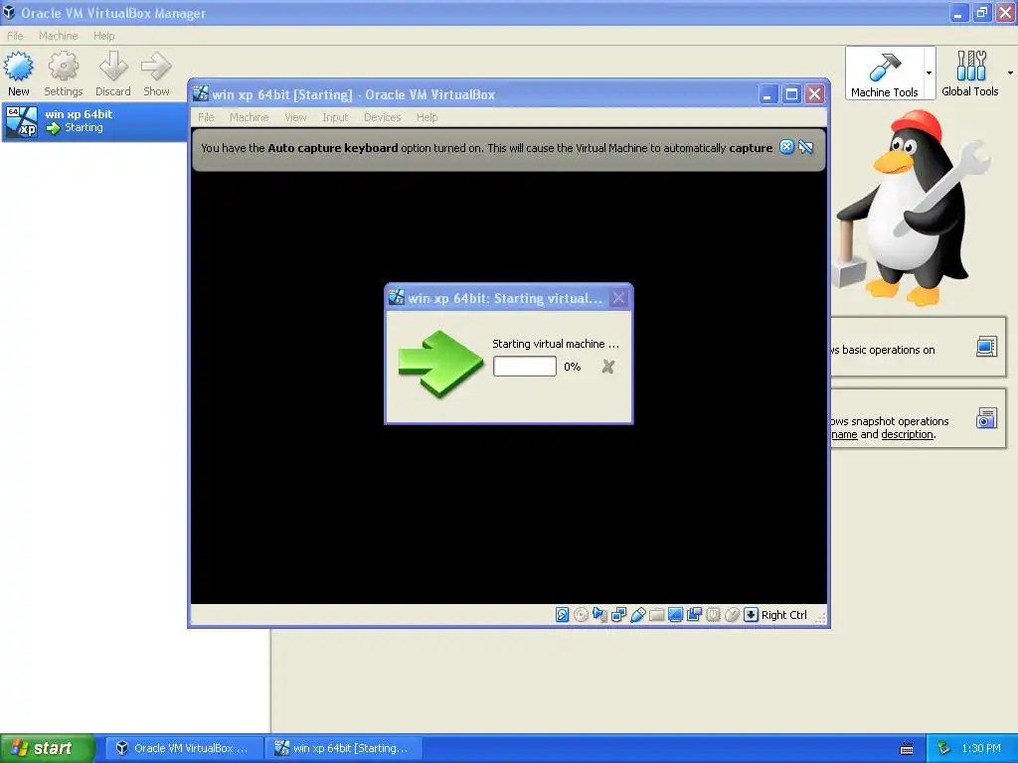This screenshot has width=1018, height=763.
Task: Click the hard disk activity status icon
Action: 563,614
